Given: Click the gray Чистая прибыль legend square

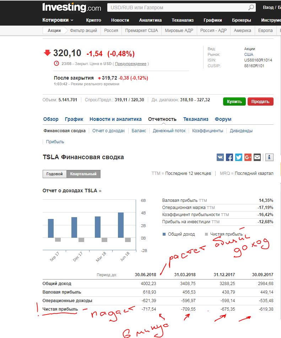Looking at the screenshot, I should (x=206, y=234).
